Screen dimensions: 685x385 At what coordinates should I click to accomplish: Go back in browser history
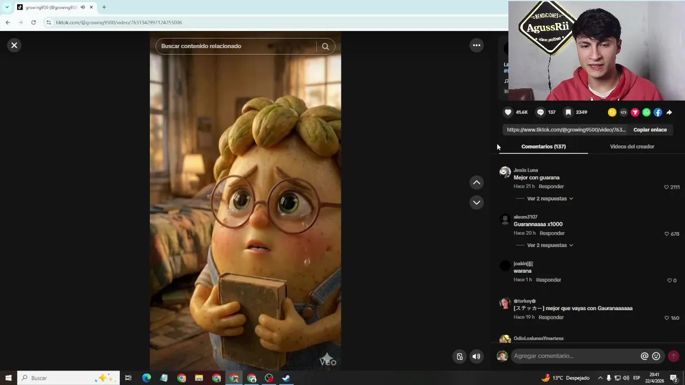tap(7, 22)
